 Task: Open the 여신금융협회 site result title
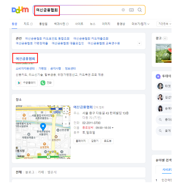click(x=26, y=59)
